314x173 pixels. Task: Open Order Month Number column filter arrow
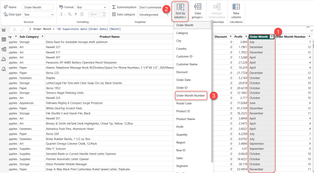310,37
